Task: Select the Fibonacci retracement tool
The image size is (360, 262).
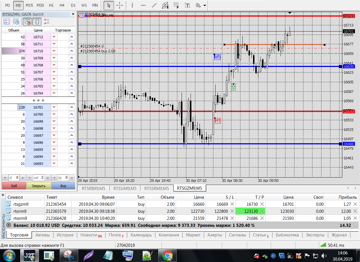Action: pyautogui.click(x=176, y=5)
